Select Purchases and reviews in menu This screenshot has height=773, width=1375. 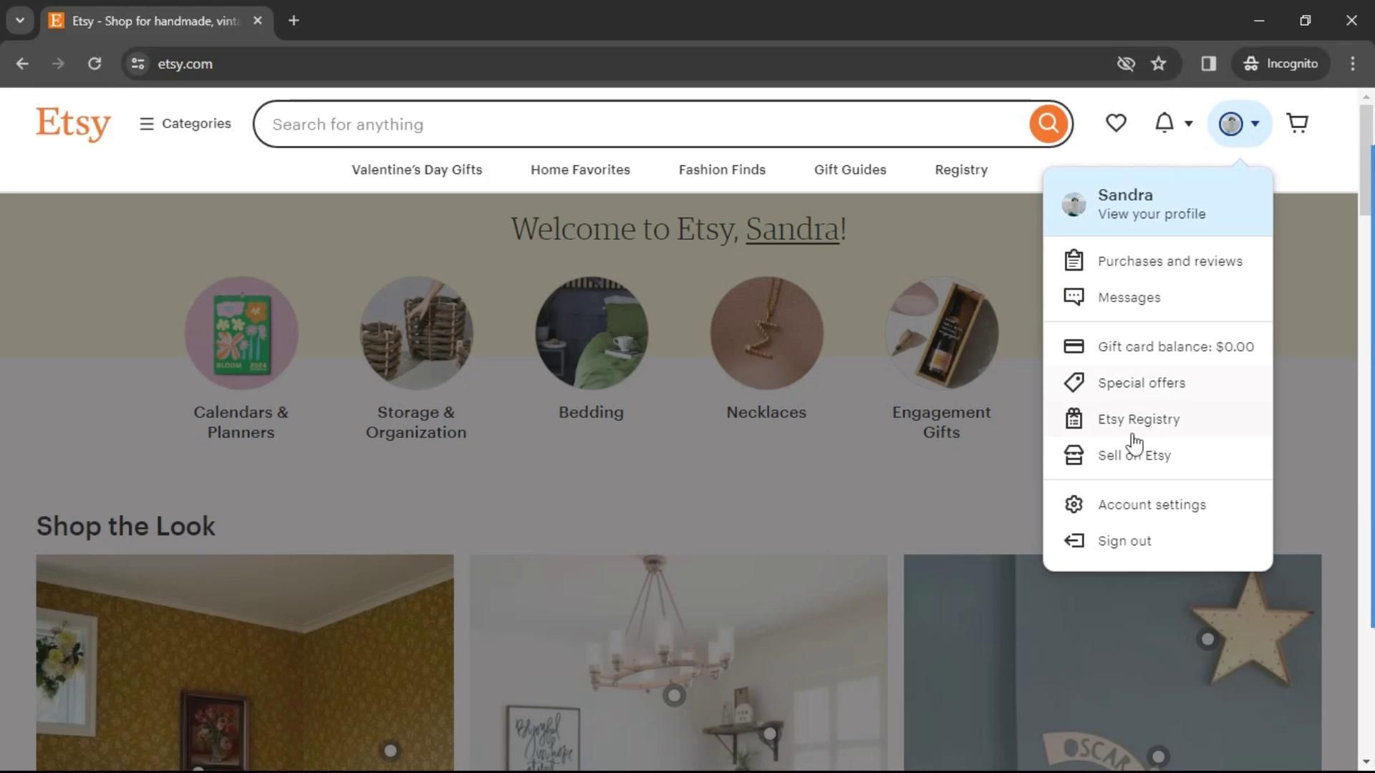point(1169,261)
